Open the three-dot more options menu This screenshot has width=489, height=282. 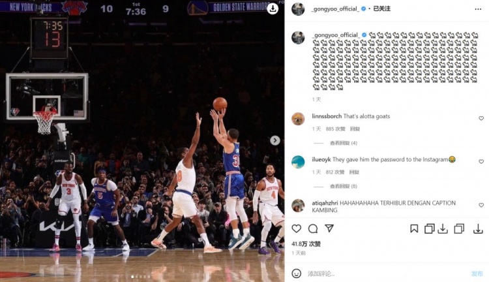tap(478, 9)
